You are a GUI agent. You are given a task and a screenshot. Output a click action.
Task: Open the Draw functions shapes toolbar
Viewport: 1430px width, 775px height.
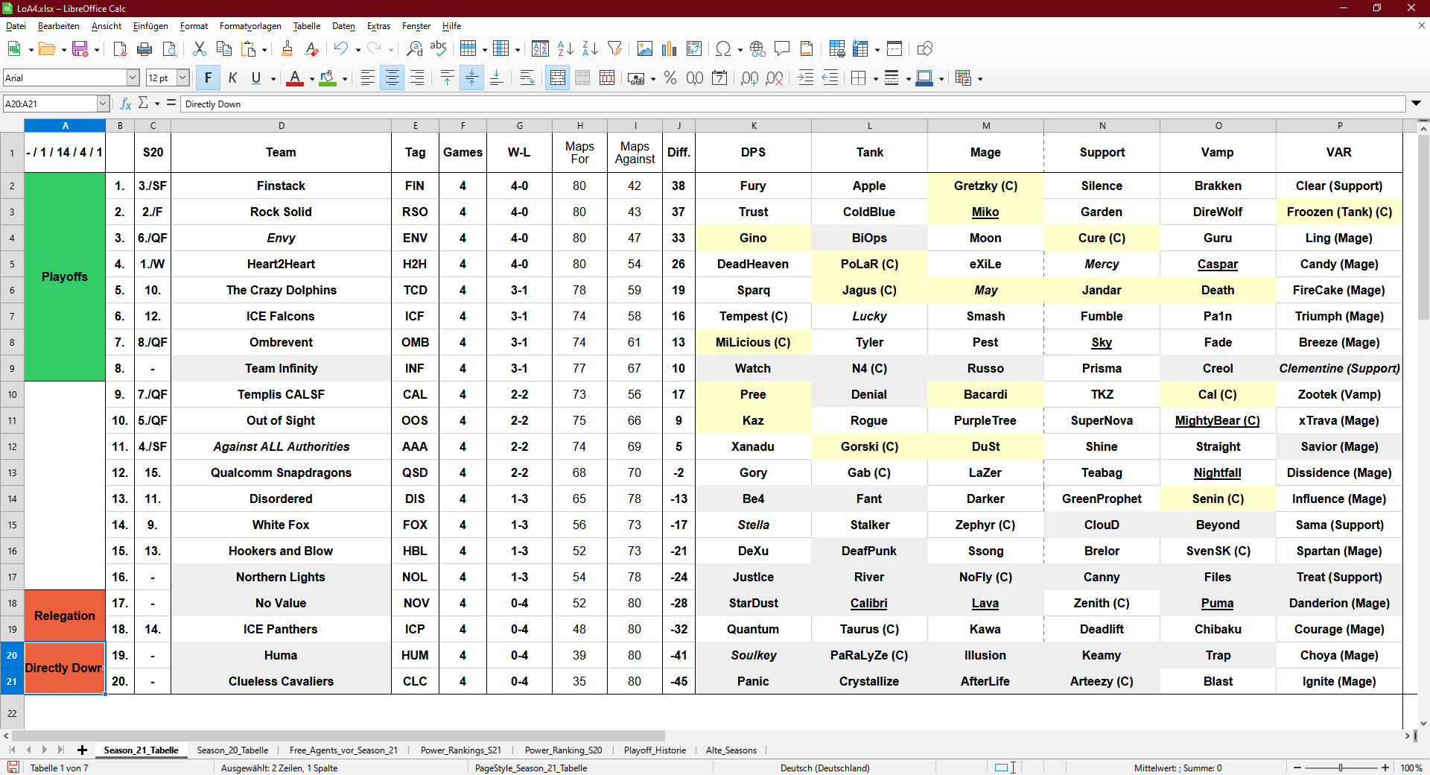coord(925,49)
